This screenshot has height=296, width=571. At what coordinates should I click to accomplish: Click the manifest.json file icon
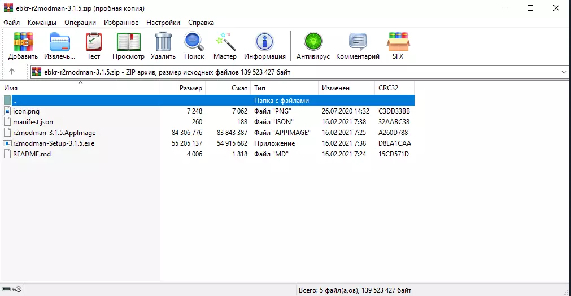[7, 121]
